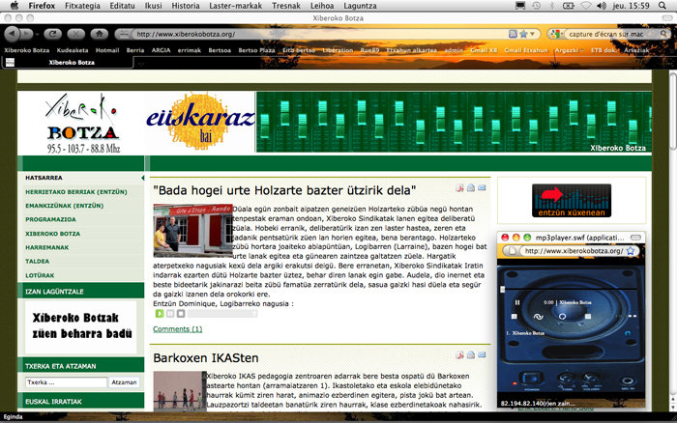The width and height of the screenshot is (677, 423).
Task: Pause playback in the mp3player popup
Action: point(517,302)
